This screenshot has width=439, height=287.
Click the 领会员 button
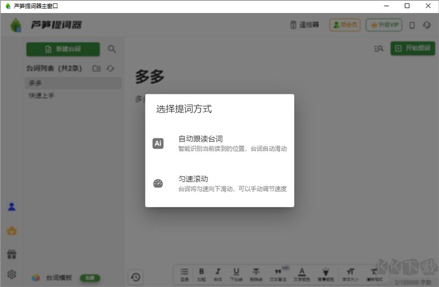click(345, 25)
